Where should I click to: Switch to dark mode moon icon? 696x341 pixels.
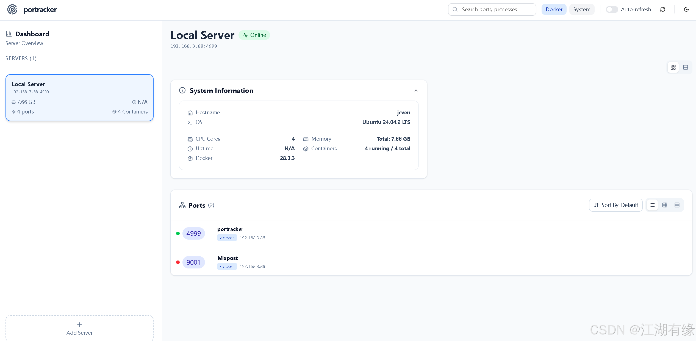click(686, 10)
